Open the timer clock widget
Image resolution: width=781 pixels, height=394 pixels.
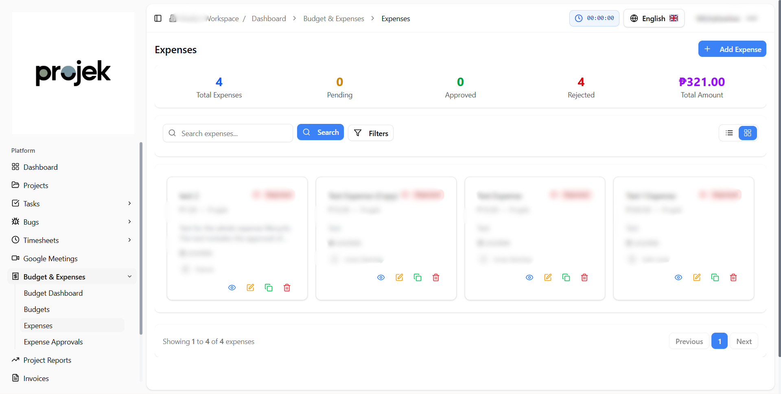[594, 18]
